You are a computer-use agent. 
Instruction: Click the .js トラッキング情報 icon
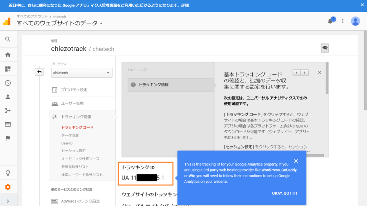(54, 116)
